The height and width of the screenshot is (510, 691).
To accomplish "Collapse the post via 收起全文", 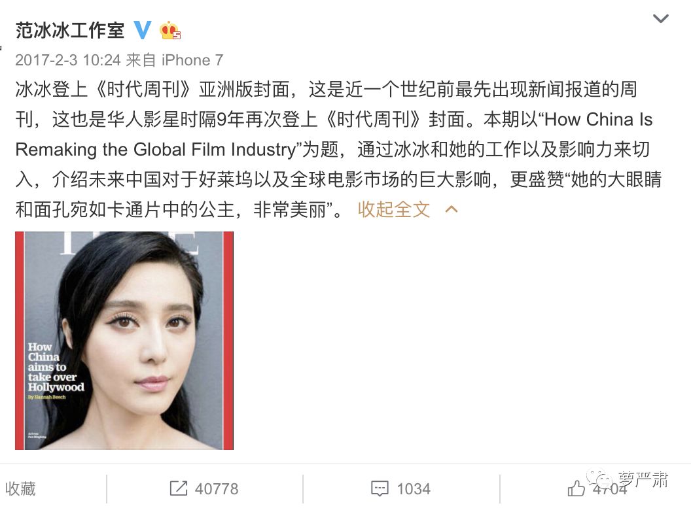I will coord(393,209).
